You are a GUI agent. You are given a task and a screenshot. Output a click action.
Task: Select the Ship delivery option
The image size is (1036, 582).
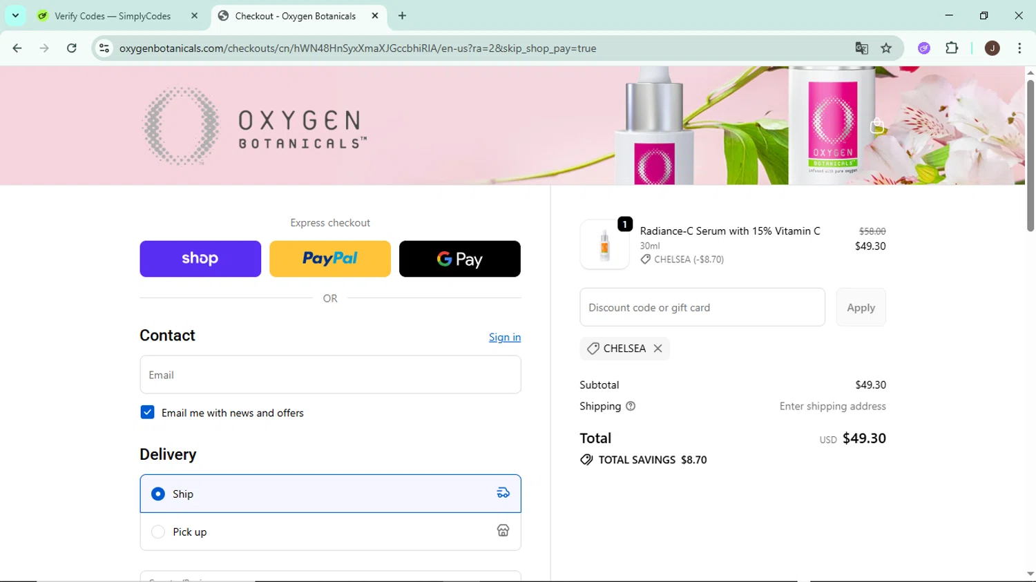click(x=330, y=494)
